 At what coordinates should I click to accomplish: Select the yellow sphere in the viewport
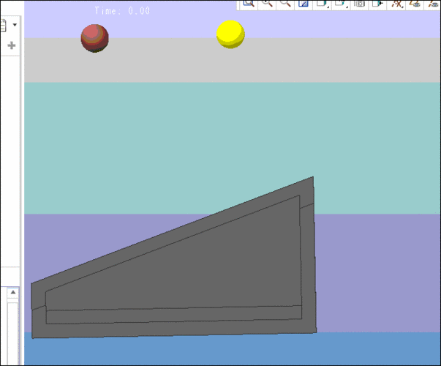pyautogui.click(x=230, y=34)
